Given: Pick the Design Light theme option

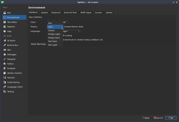Looking at the screenshot, I should click(54, 34).
